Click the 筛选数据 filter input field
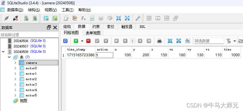This screenshot has height=111, width=243. (209, 41)
